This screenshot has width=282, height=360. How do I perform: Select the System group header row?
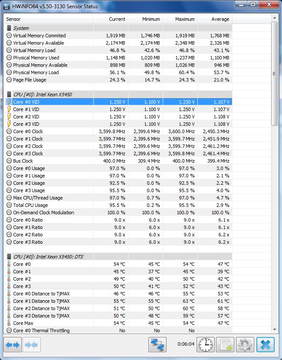118,28
